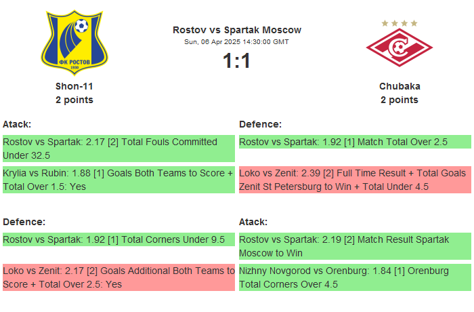Click the Match Total Over 2.5 bet
Image resolution: width=474 pixels, height=312 pixels.
point(355,142)
